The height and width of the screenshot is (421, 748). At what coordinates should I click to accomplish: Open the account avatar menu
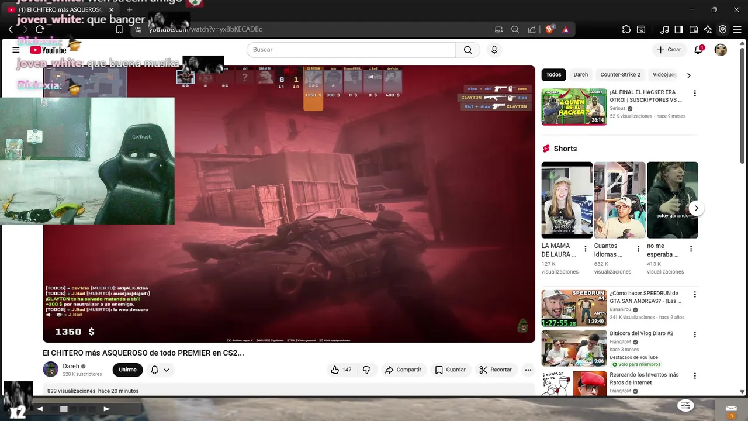(721, 50)
